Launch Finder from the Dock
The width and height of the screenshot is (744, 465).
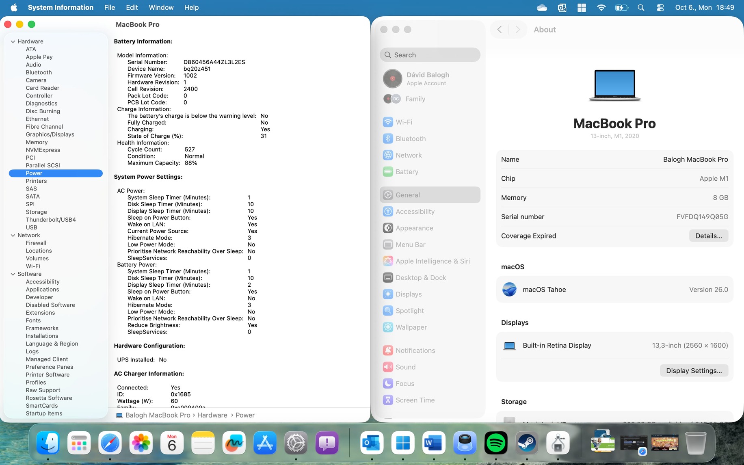click(x=48, y=443)
